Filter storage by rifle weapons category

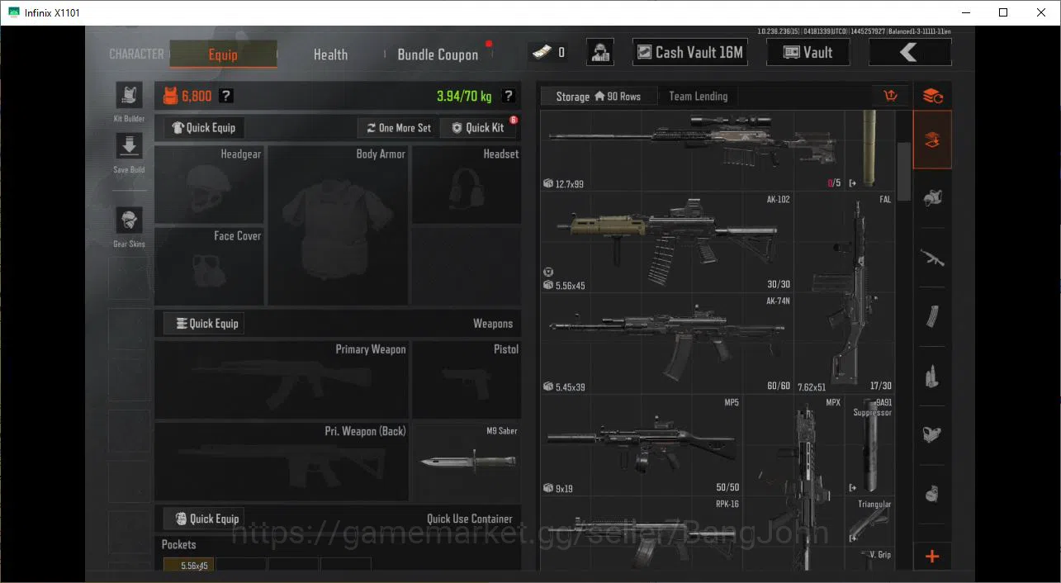pyautogui.click(x=932, y=258)
